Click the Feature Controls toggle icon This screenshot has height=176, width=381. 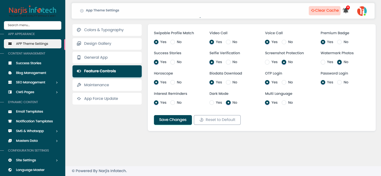point(79,71)
